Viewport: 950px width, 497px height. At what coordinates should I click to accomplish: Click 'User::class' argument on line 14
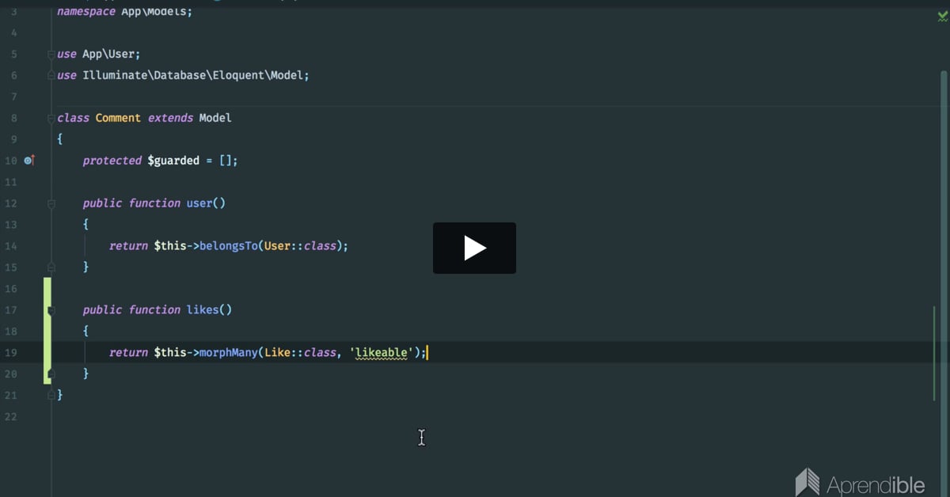click(x=301, y=246)
